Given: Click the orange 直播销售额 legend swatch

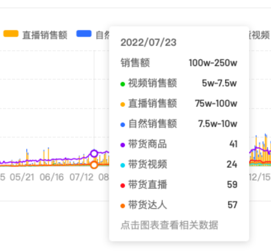Looking at the screenshot, I should click(11, 34).
